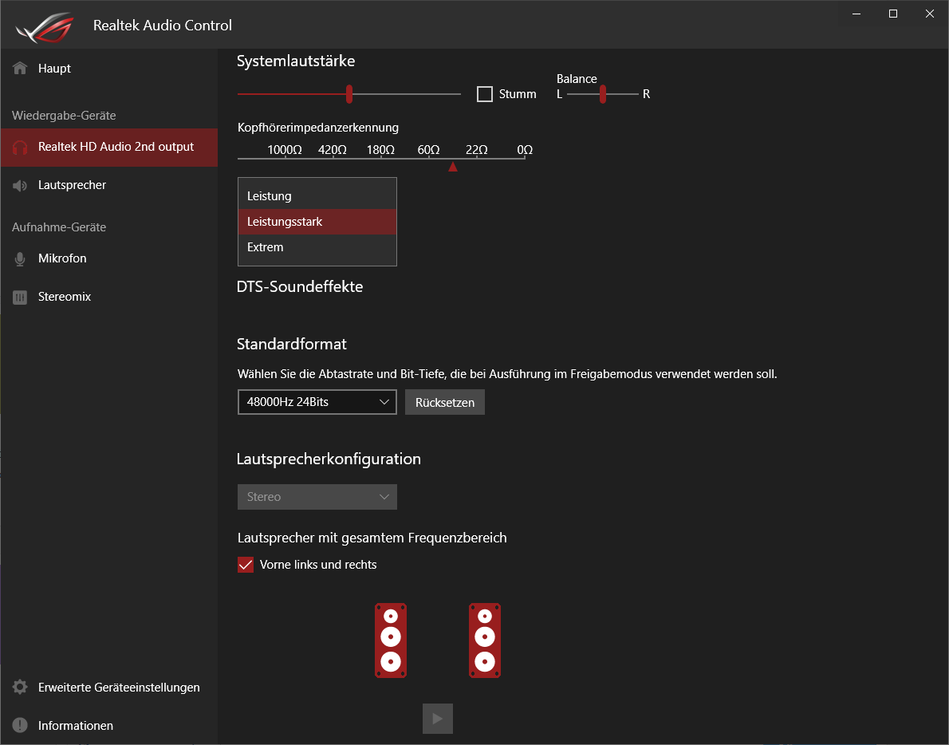The image size is (949, 745).
Task: Click the red headphone icon in sidebar
Action: pyautogui.click(x=20, y=147)
